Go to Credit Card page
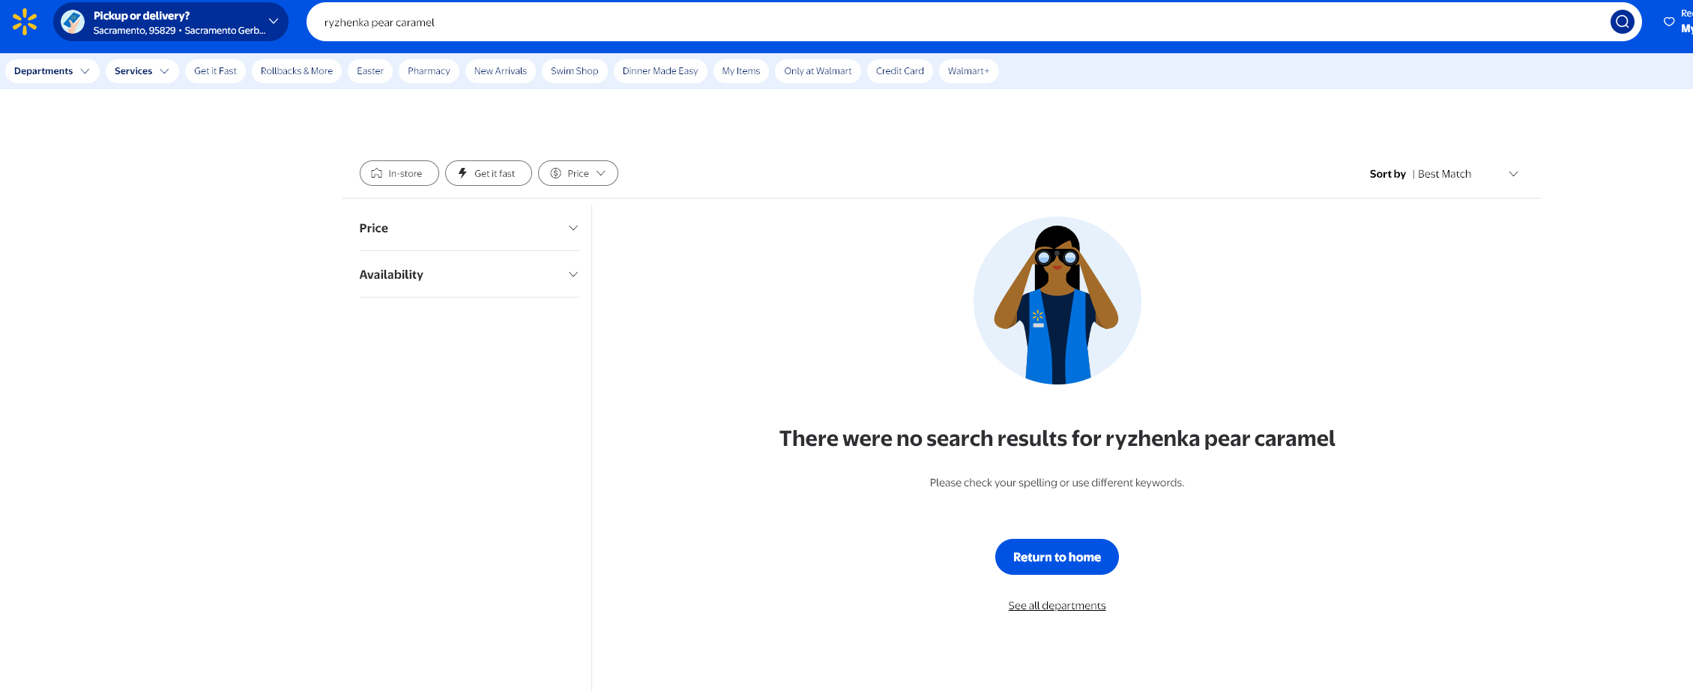The height and width of the screenshot is (691, 1693). (900, 71)
